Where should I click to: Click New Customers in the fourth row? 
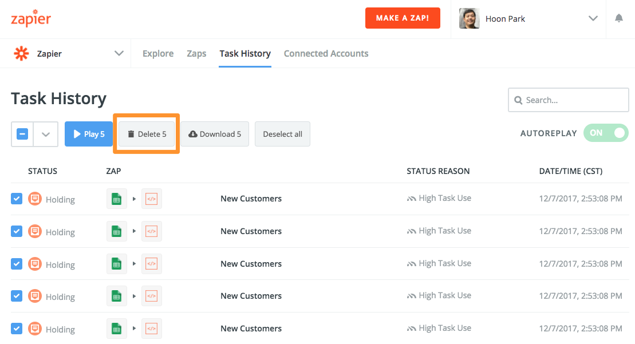[x=251, y=296]
